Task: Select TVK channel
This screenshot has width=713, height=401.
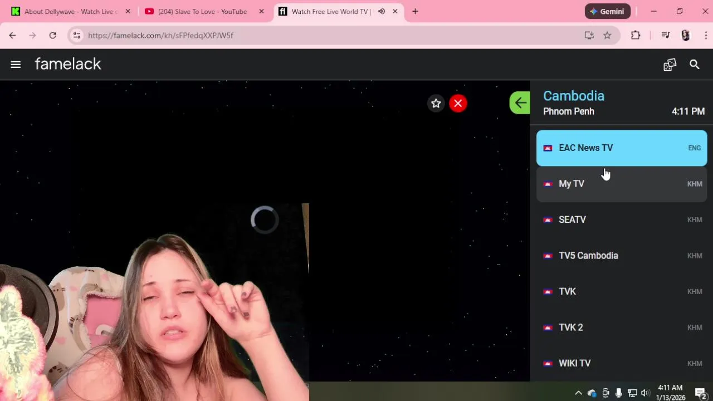Action: [x=622, y=292]
